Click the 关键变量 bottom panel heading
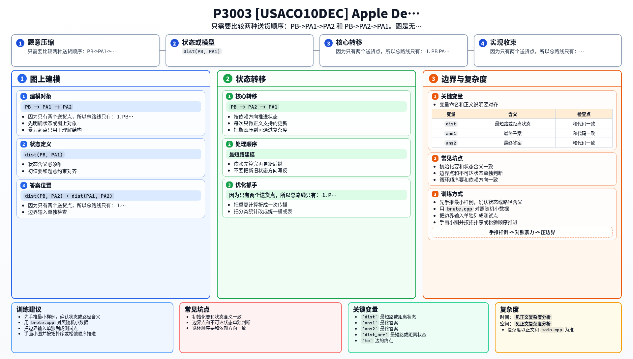The width and height of the screenshot is (633, 359). (x=365, y=310)
